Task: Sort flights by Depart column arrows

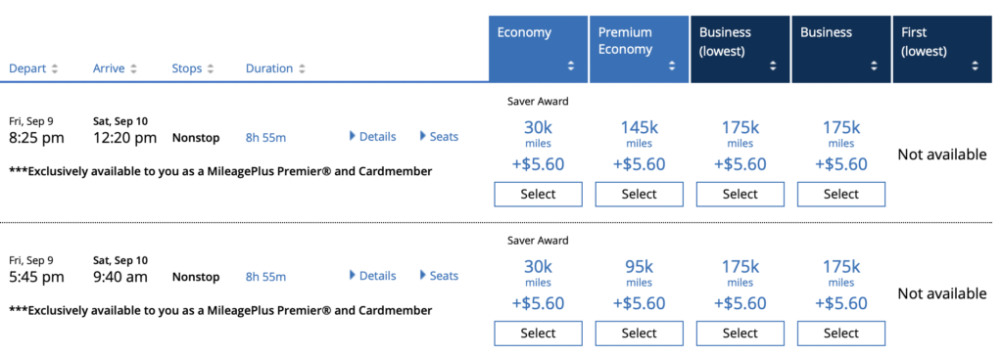Action: 55,69
